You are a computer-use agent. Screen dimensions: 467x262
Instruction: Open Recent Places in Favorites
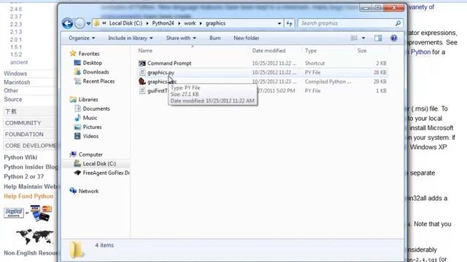[x=99, y=81]
